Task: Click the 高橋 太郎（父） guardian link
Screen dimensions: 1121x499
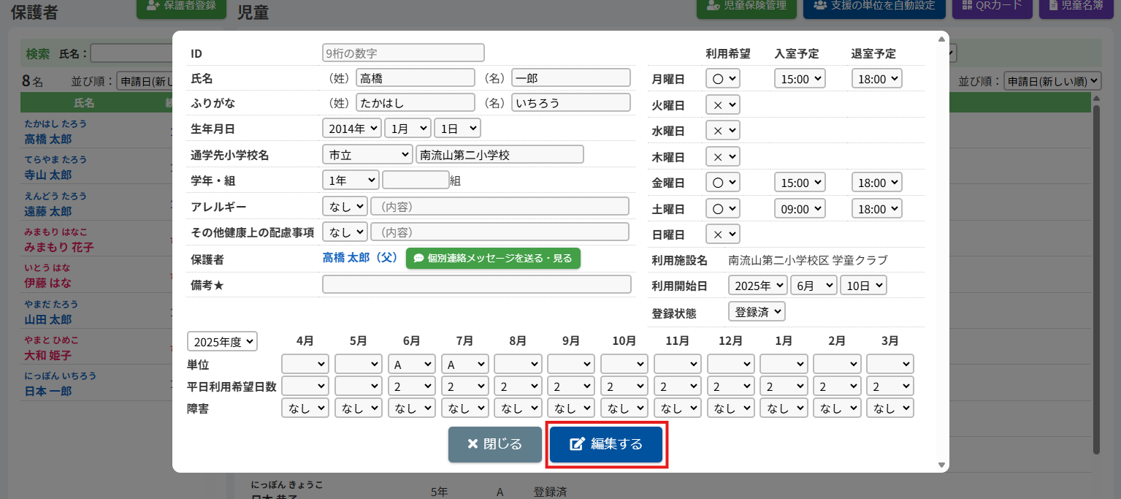Action: 359,258
